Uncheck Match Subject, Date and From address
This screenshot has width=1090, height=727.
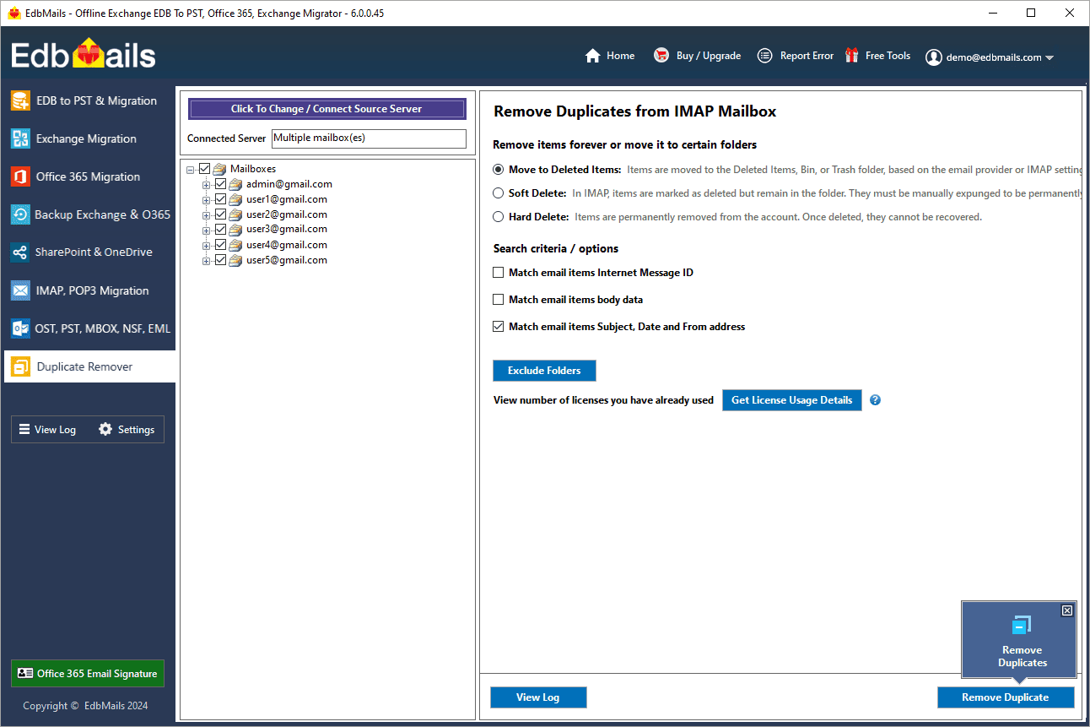pos(499,327)
